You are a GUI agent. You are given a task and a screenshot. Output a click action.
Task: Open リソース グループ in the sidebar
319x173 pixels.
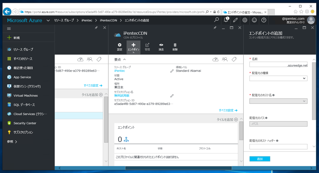(28, 49)
